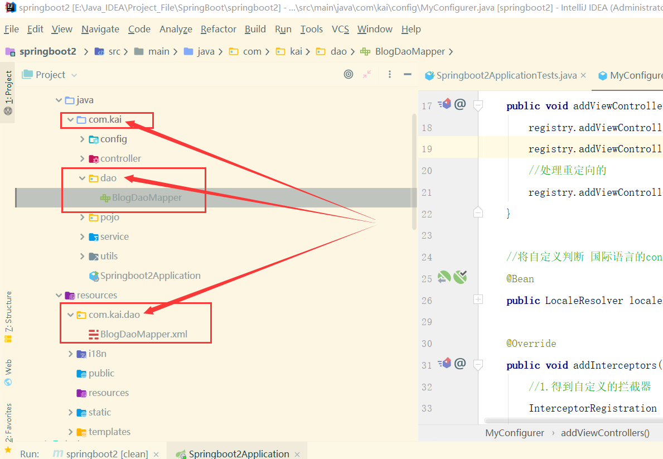Open the Refactor menu
The image size is (663, 459).
218,29
